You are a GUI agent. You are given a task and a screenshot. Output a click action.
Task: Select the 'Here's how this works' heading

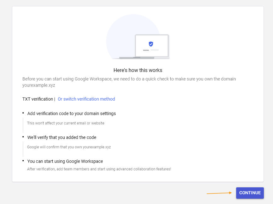tap(138, 70)
